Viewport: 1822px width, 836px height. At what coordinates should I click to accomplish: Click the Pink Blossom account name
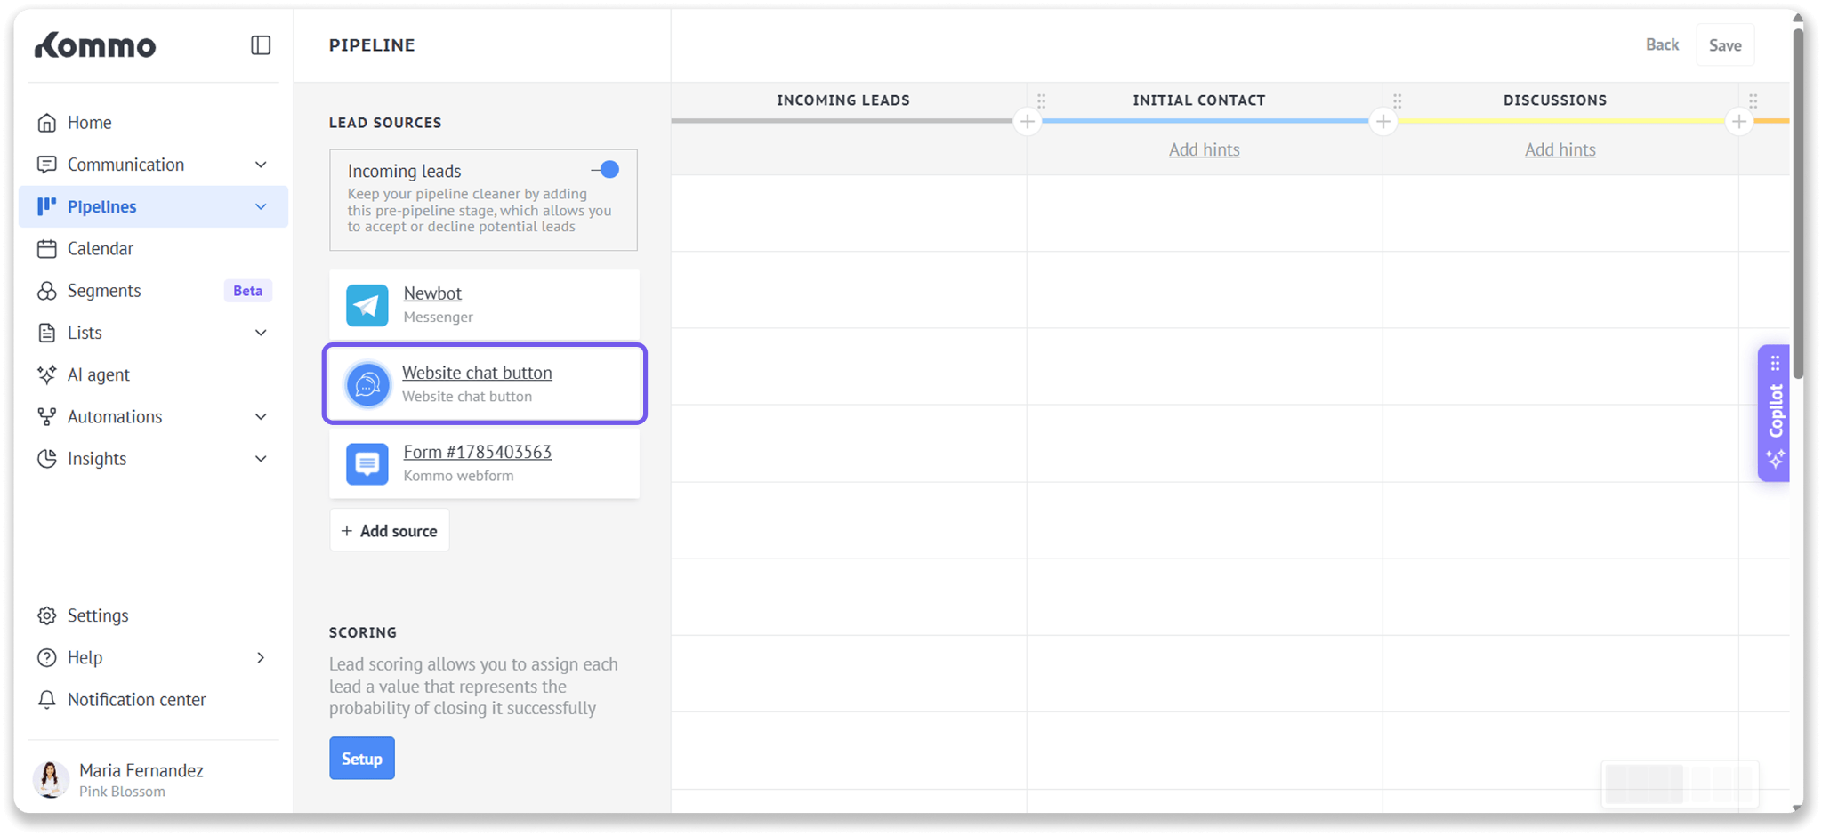tap(122, 792)
